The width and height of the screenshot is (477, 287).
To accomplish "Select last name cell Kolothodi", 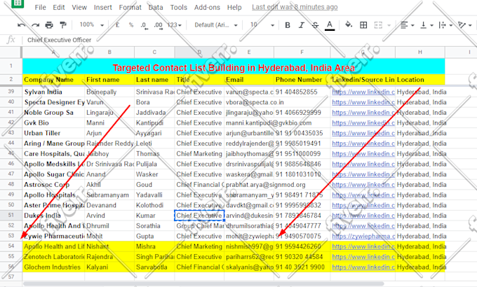I will (x=154, y=205).
